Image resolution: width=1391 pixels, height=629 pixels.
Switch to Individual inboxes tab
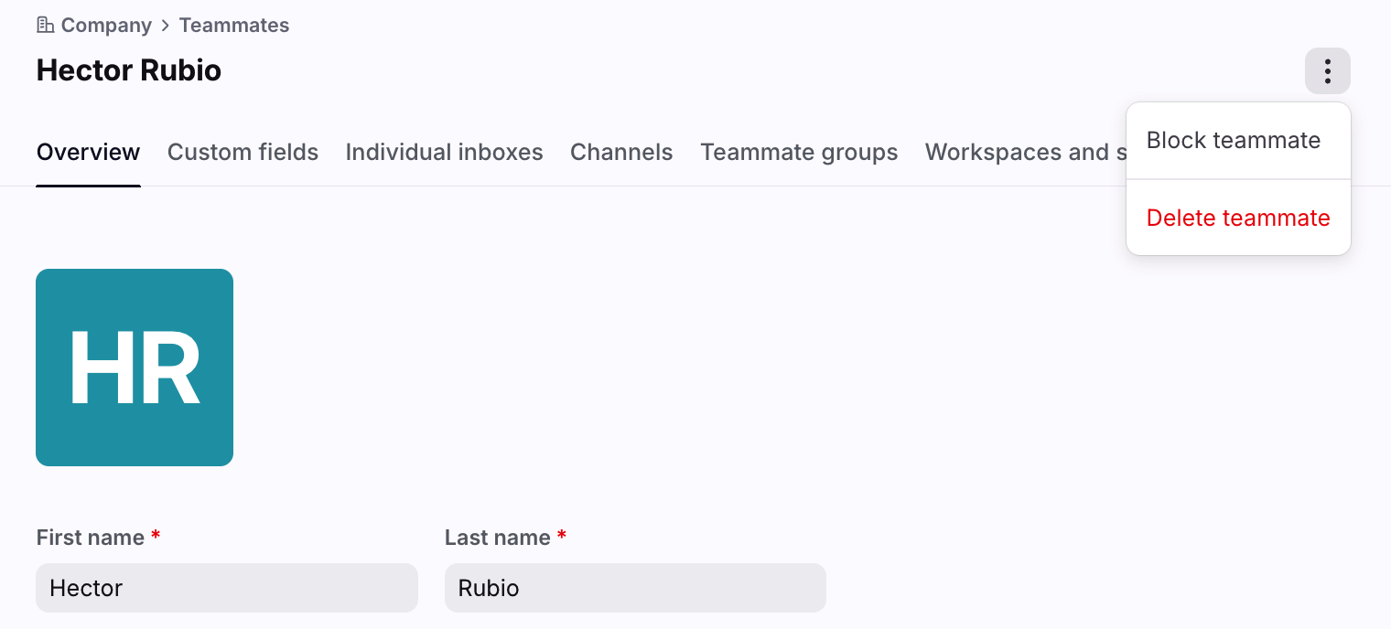pos(444,152)
